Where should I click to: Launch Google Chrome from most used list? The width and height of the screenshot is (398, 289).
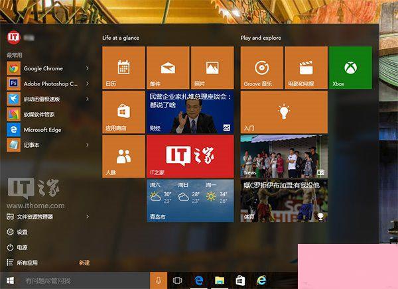coord(48,68)
